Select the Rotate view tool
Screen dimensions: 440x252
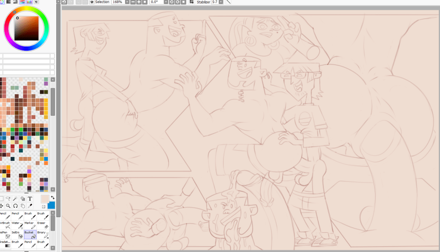point(15,206)
